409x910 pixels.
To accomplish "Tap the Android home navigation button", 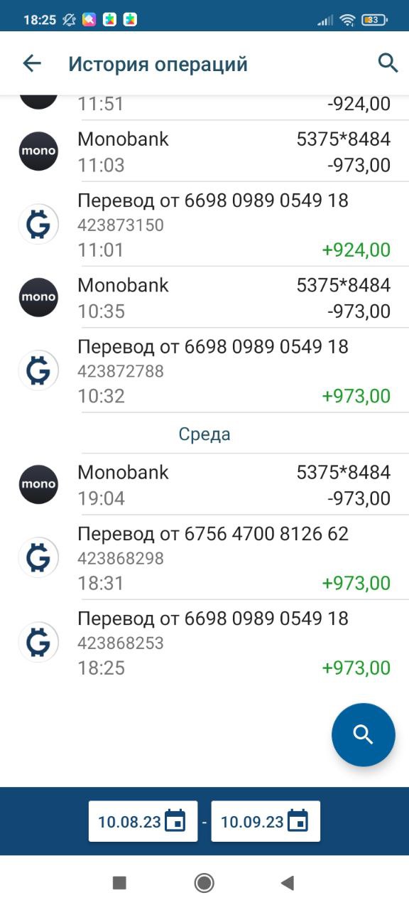I will point(204,883).
